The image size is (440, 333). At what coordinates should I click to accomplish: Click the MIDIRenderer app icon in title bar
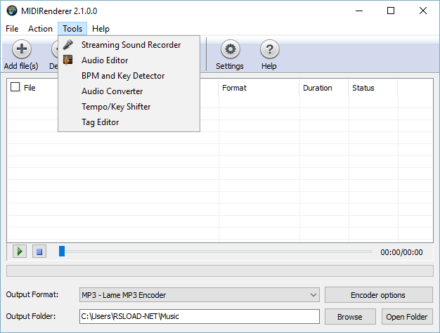point(12,11)
